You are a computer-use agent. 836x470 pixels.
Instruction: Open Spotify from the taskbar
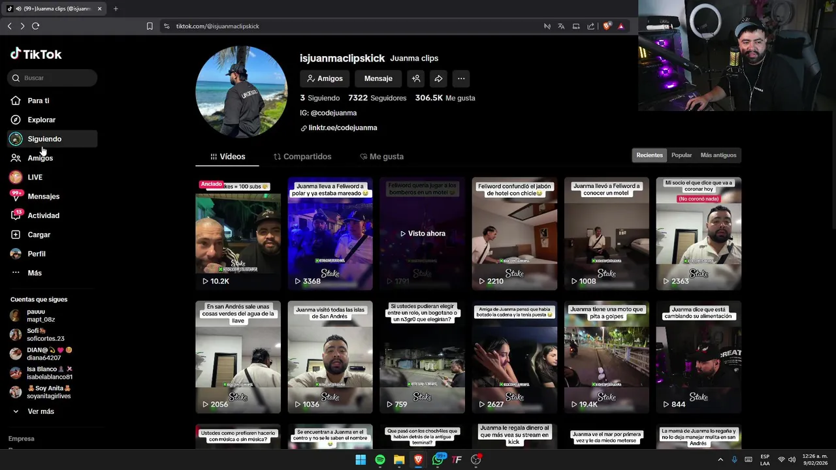[380, 460]
